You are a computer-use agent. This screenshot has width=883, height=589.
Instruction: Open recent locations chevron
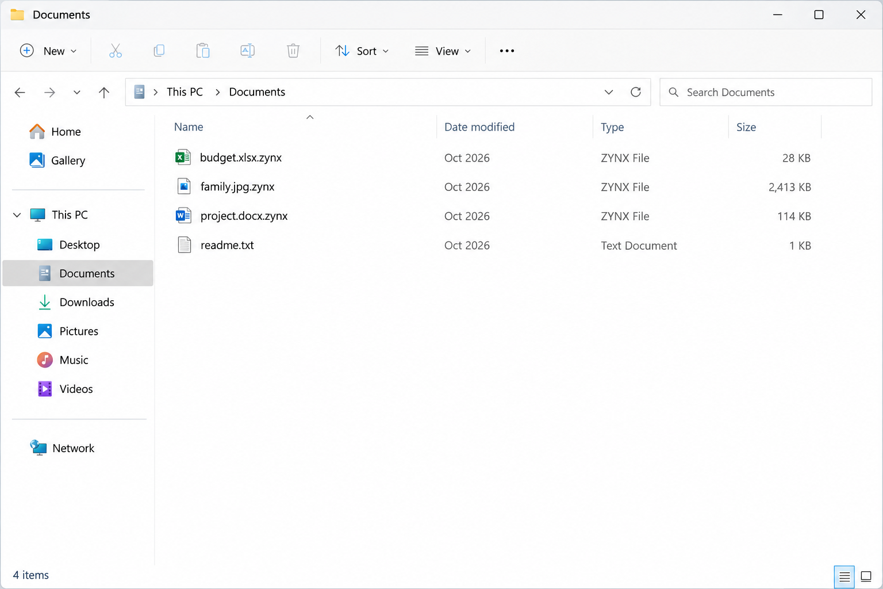coord(76,92)
